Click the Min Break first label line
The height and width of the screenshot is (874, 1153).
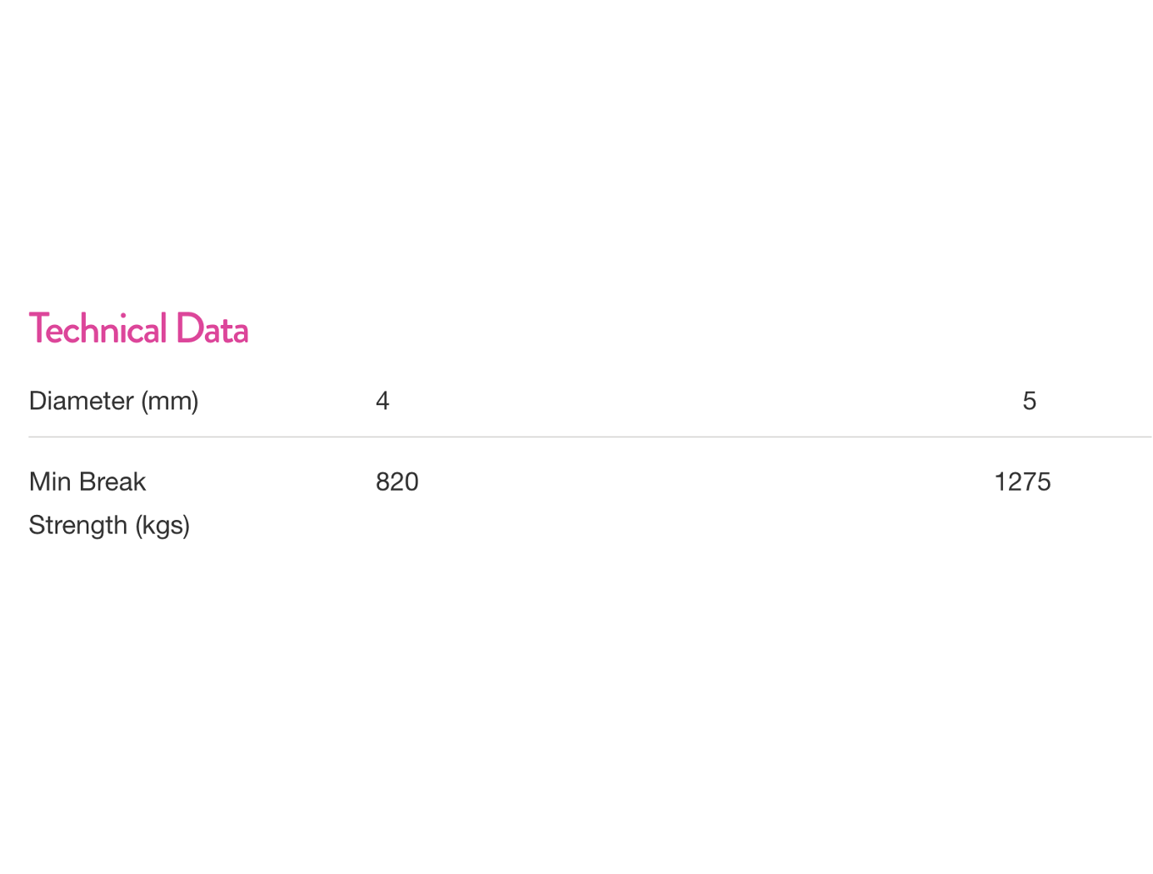click(87, 482)
